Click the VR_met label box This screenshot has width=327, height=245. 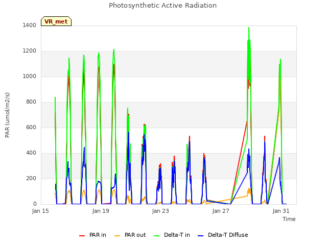[56, 21]
